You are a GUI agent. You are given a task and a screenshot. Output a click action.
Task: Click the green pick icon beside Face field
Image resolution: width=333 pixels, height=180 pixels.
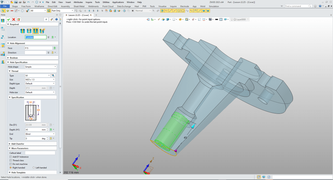(55, 48)
